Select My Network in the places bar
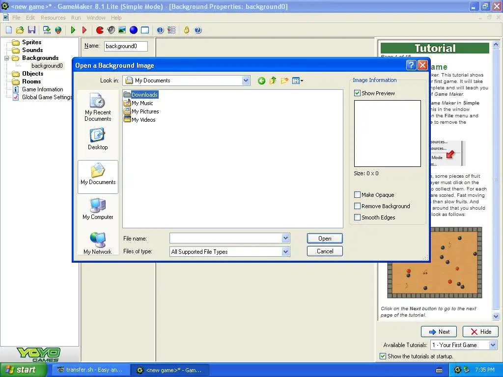Image resolution: width=503 pixels, height=377 pixels. 98,243
